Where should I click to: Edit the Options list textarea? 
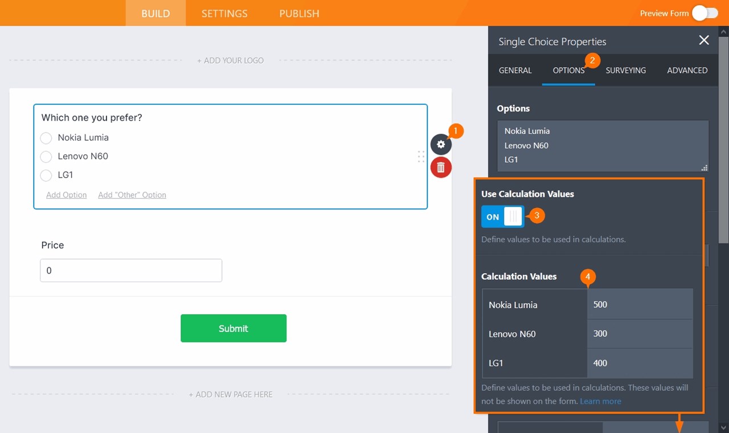pyautogui.click(x=603, y=146)
